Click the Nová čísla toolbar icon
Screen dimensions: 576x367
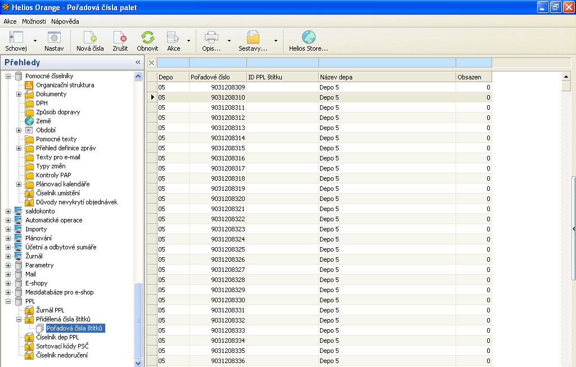pyautogui.click(x=90, y=37)
